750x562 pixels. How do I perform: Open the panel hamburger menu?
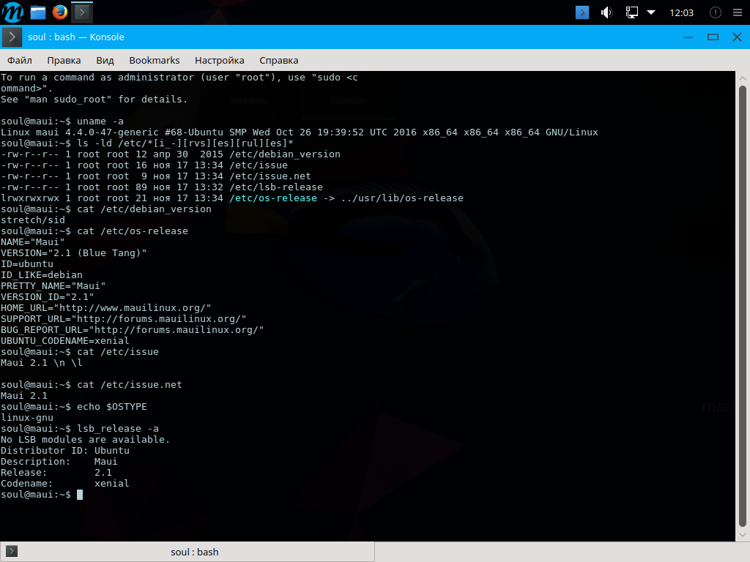click(737, 12)
